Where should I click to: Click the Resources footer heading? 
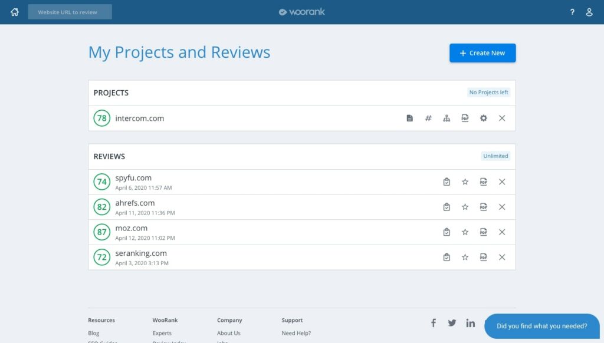tap(101, 320)
